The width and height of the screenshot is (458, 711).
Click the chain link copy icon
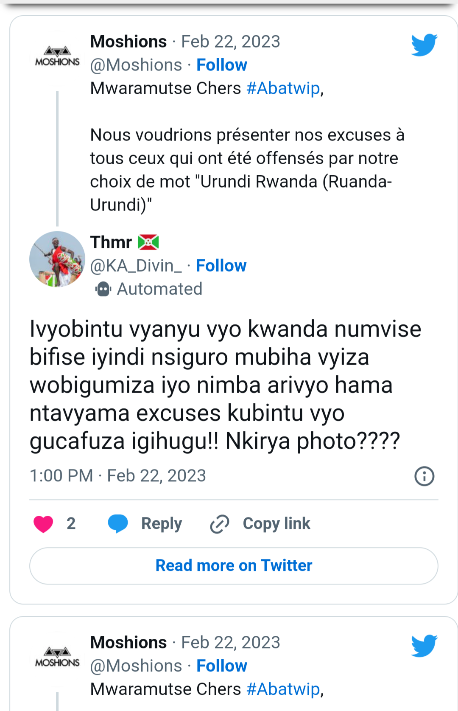[220, 524]
